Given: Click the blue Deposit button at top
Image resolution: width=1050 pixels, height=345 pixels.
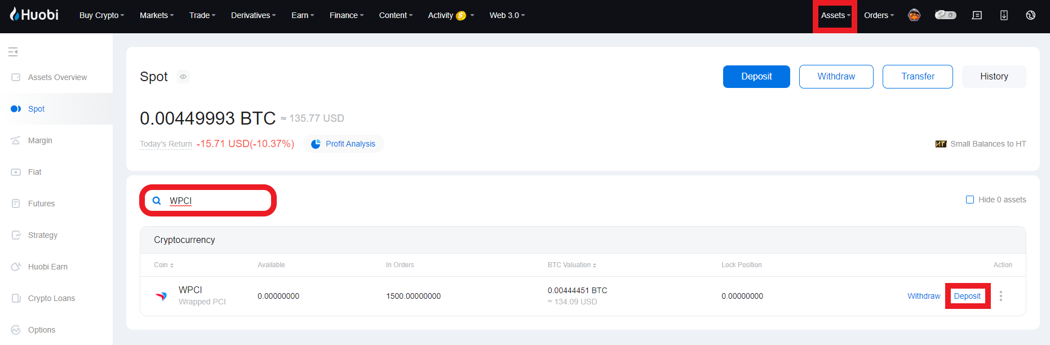Looking at the screenshot, I should (x=756, y=77).
